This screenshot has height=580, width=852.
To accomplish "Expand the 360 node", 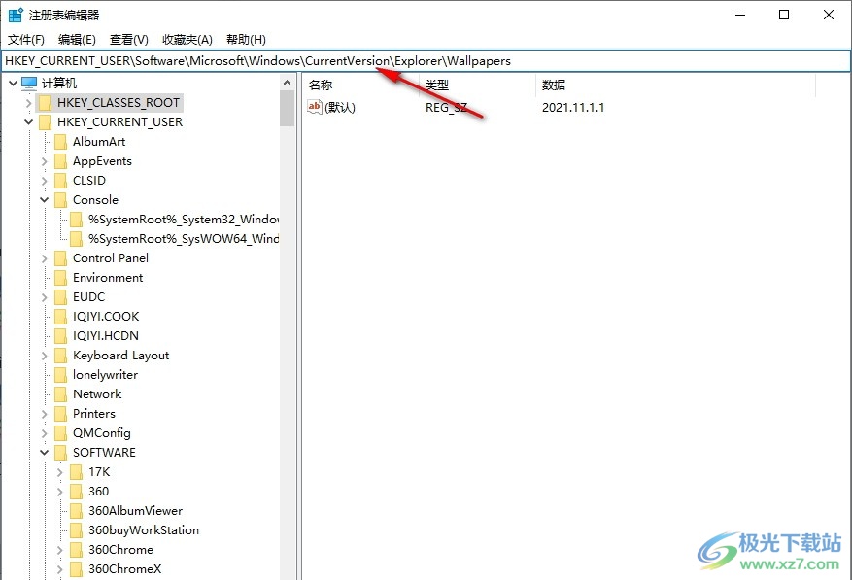I will 60,492.
